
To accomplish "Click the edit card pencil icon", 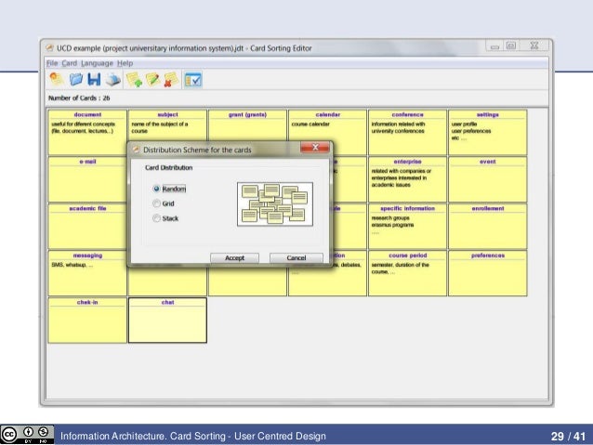I will point(152,80).
